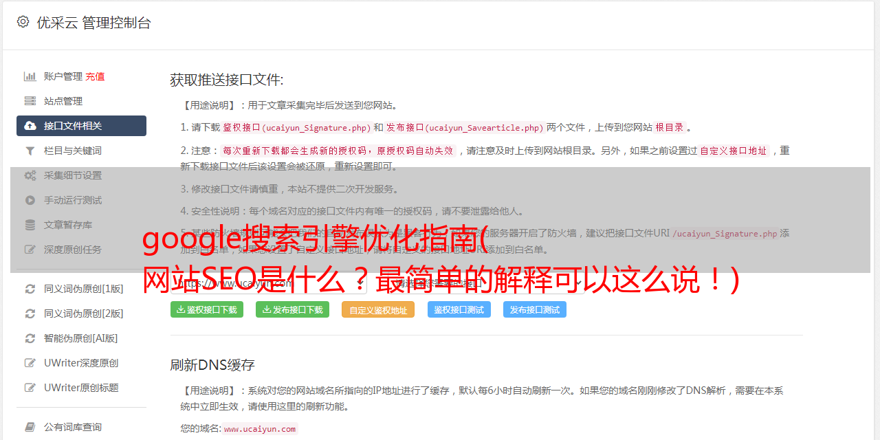Click the play icon for 手动运行测试
The height and width of the screenshot is (440, 880).
[x=30, y=200]
